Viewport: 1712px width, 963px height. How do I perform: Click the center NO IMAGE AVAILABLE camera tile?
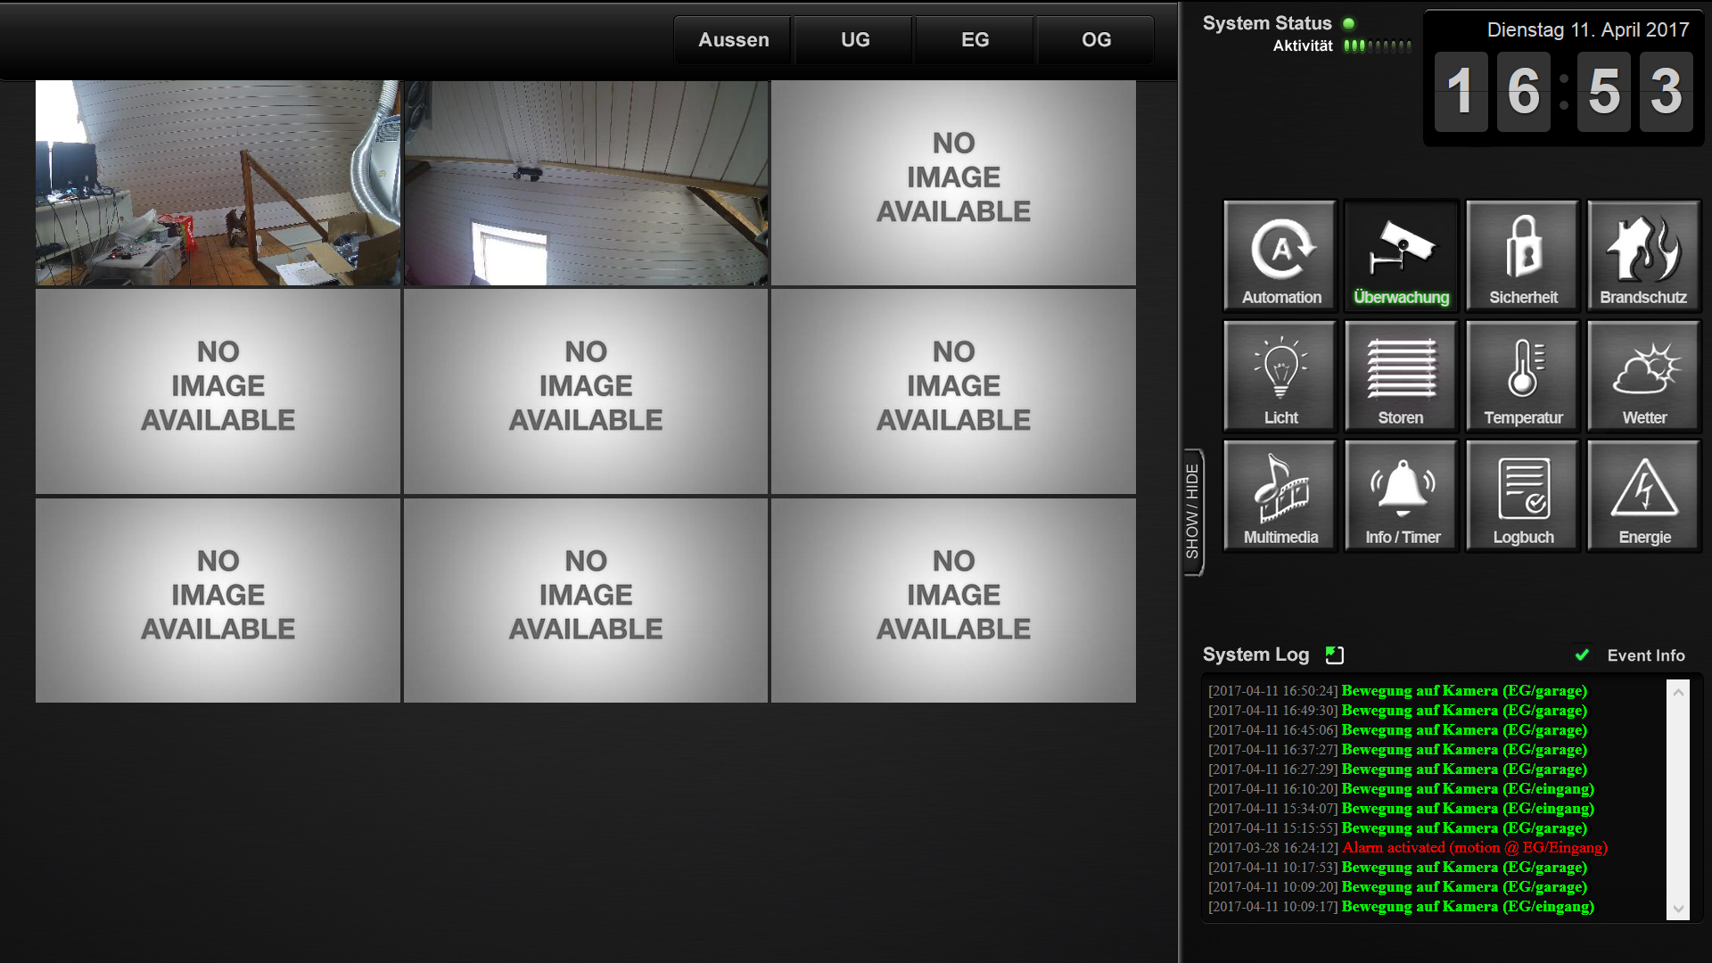click(586, 391)
